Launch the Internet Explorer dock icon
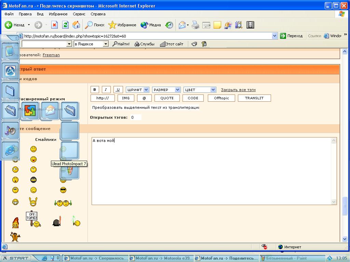The height and width of the screenshot is (262, 350). [10, 150]
